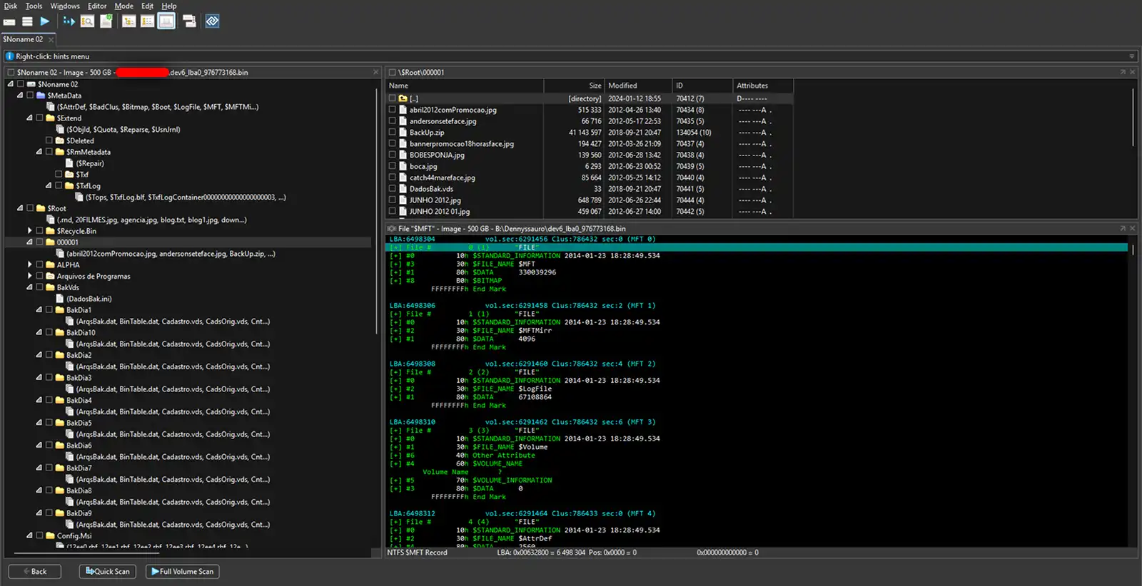
Task: Collapse the $Root tree node
Action: click(x=20, y=208)
